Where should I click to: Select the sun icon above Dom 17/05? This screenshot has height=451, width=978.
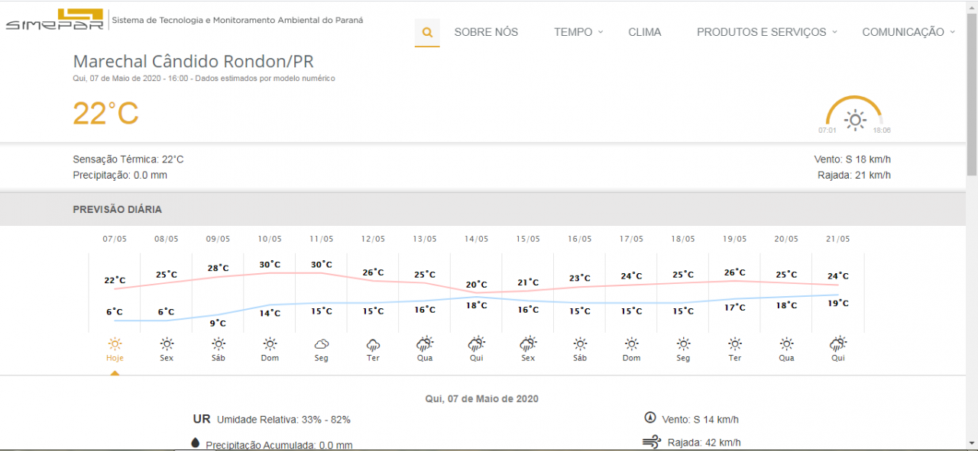point(631,343)
